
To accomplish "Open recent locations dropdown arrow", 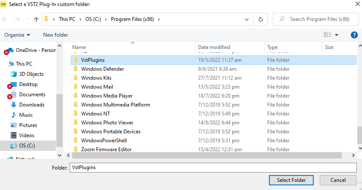I will coord(27,19).
